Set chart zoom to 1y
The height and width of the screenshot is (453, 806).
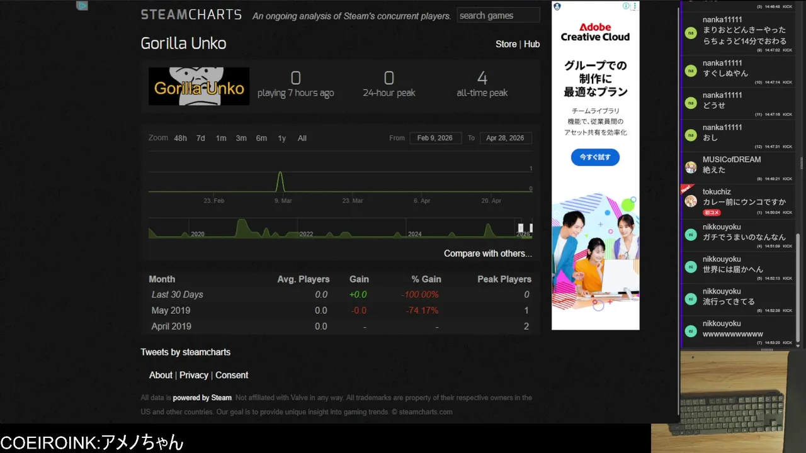281,138
